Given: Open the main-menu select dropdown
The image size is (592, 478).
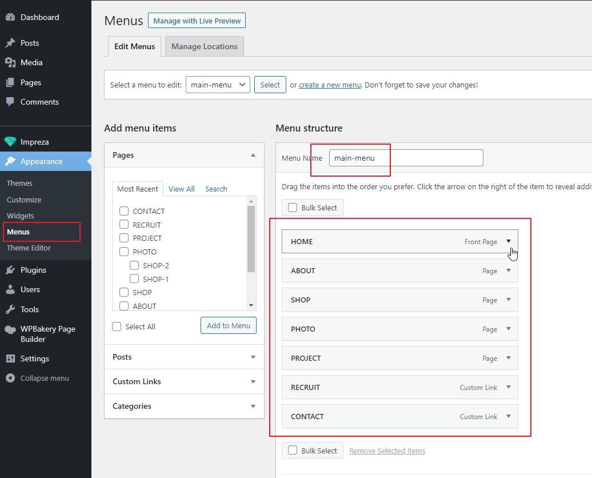Looking at the screenshot, I should 218,85.
